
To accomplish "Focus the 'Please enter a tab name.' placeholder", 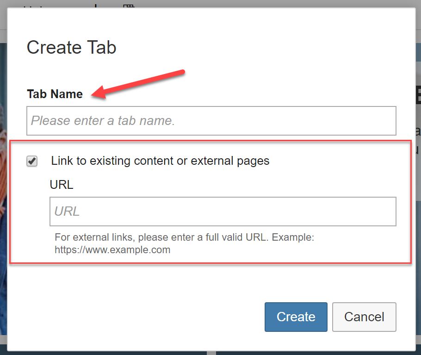I will (103, 121).
